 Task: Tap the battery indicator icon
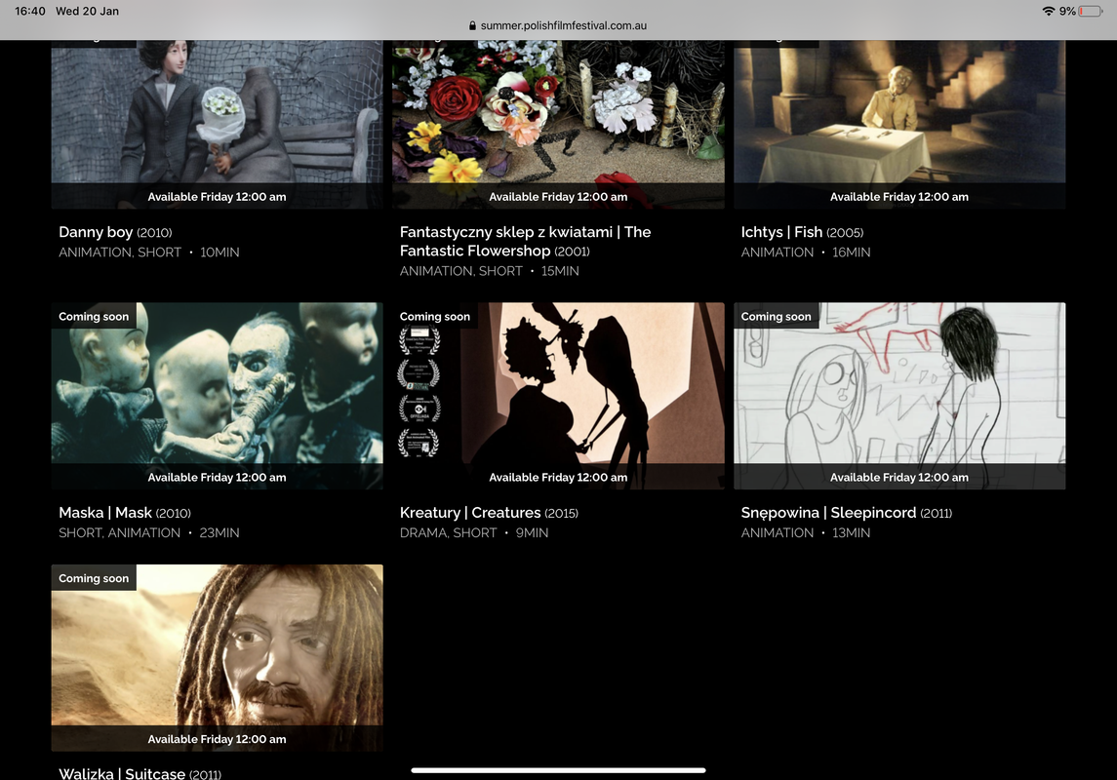[x=1091, y=11]
